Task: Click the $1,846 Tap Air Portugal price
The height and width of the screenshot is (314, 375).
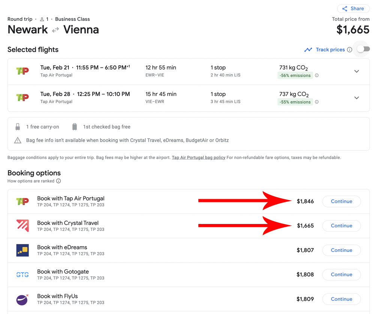Action: point(305,201)
